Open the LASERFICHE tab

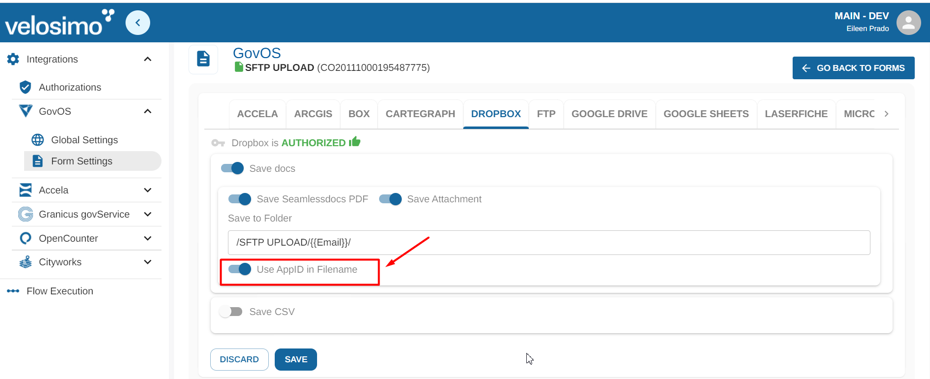[x=796, y=114]
